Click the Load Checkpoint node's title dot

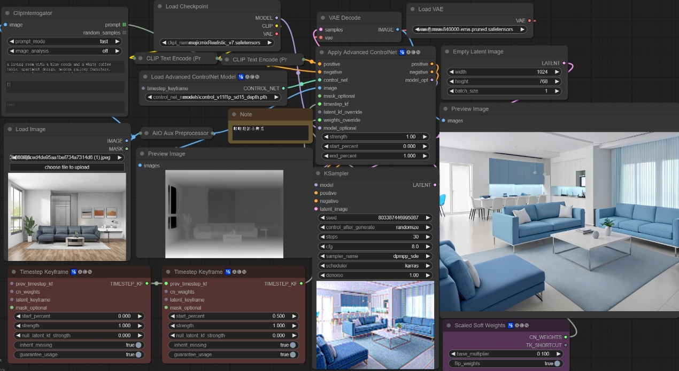pos(159,6)
